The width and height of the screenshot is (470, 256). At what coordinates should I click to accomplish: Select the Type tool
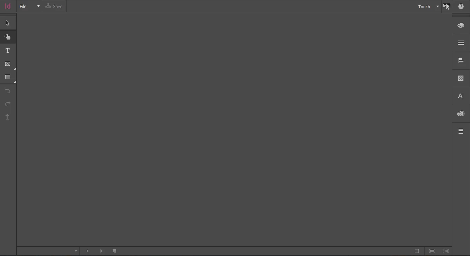point(8,51)
